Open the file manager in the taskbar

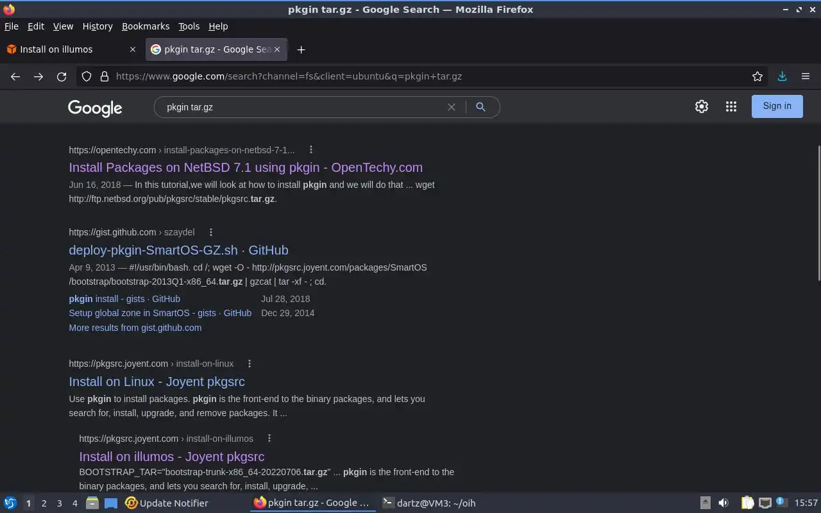point(92,503)
